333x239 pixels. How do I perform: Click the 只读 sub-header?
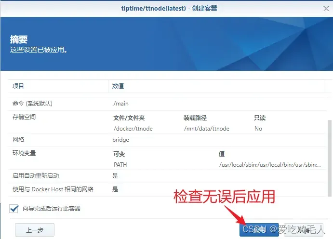point(260,118)
